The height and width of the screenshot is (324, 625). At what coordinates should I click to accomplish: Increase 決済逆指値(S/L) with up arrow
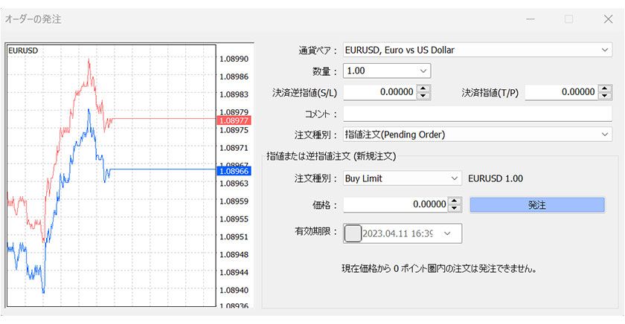click(423, 88)
